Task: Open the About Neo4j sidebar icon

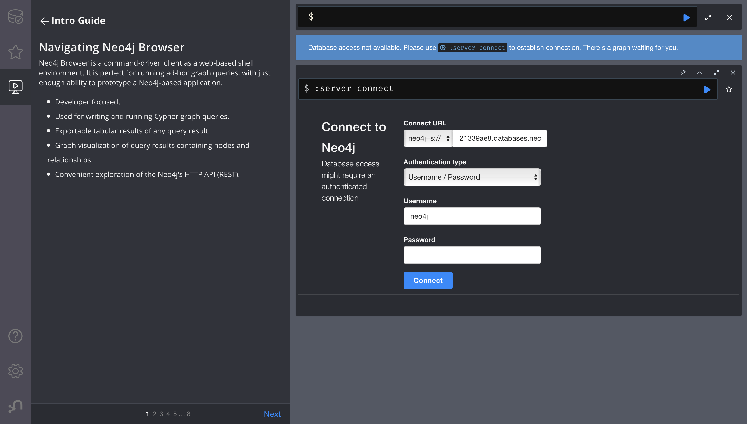Action: [x=16, y=406]
